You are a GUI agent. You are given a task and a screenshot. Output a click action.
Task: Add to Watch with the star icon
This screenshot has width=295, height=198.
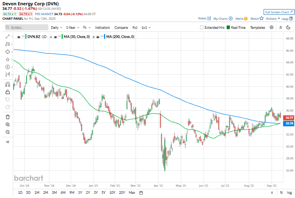click(x=261, y=18)
